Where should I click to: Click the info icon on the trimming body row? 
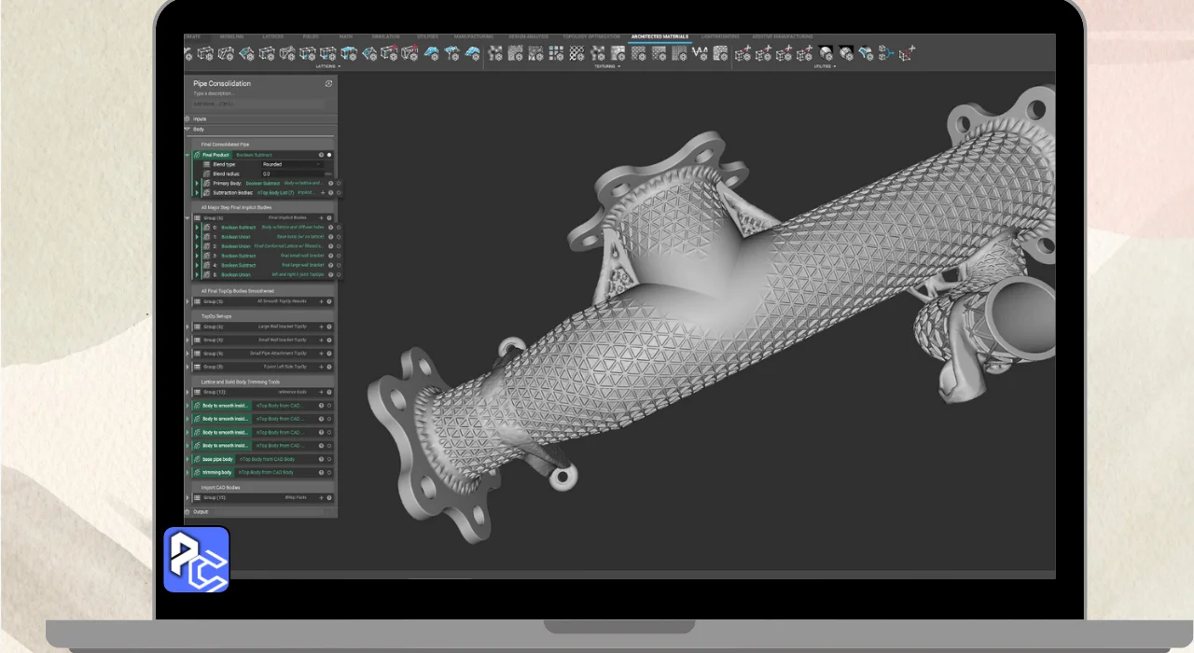(x=321, y=473)
